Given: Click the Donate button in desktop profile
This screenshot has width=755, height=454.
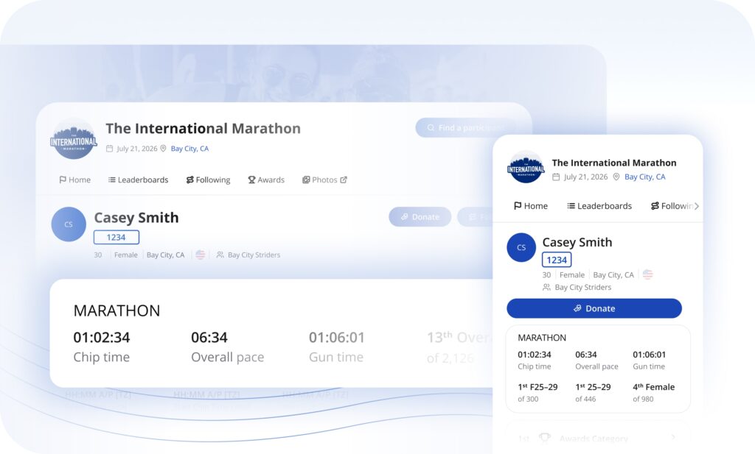Looking at the screenshot, I should (420, 216).
